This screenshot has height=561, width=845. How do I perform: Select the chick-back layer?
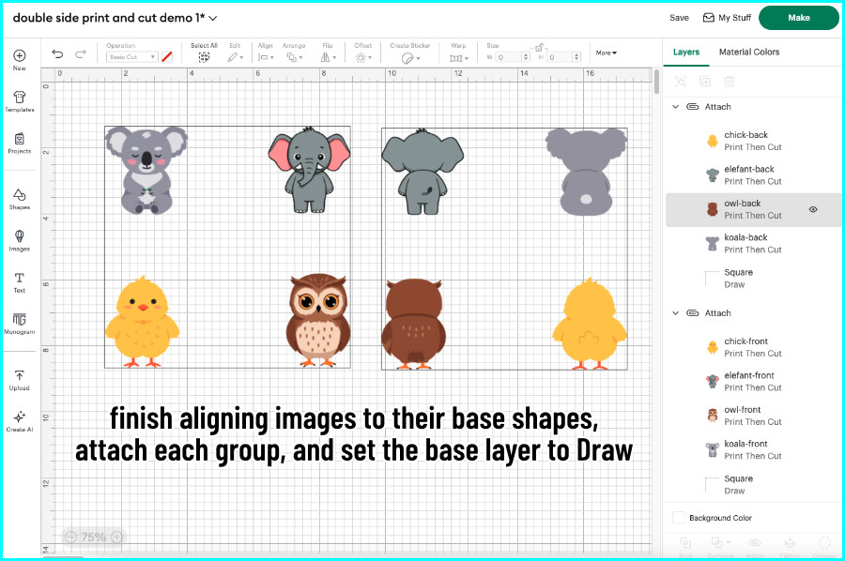(x=753, y=141)
